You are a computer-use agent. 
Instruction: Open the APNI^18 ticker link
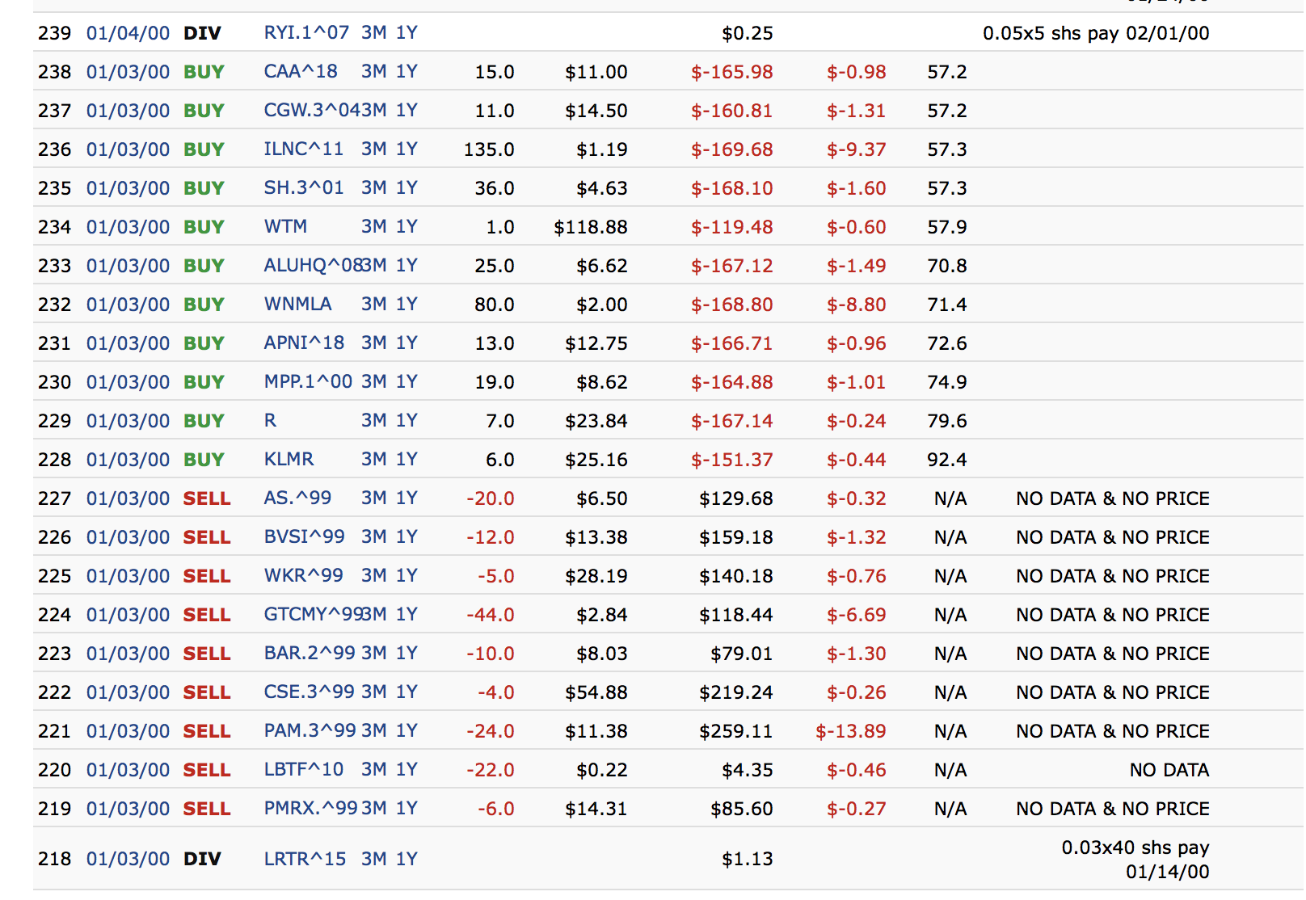click(x=304, y=343)
